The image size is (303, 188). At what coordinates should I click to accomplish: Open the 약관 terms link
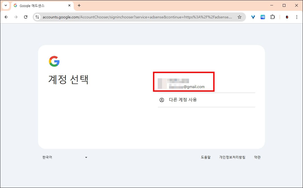coord(257,157)
